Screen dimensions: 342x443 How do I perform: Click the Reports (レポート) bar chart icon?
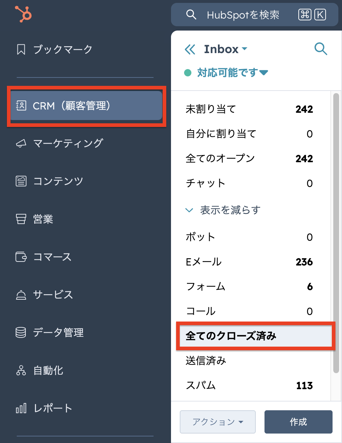click(x=21, y=408)
